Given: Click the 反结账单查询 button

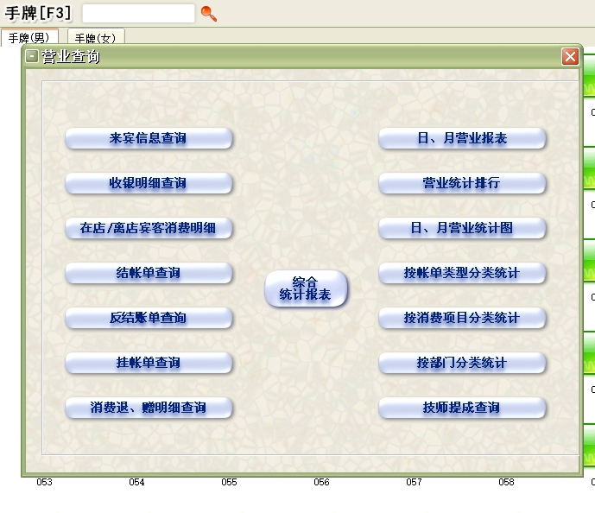Looking at the screenshot, I should (x=149, y=318).
